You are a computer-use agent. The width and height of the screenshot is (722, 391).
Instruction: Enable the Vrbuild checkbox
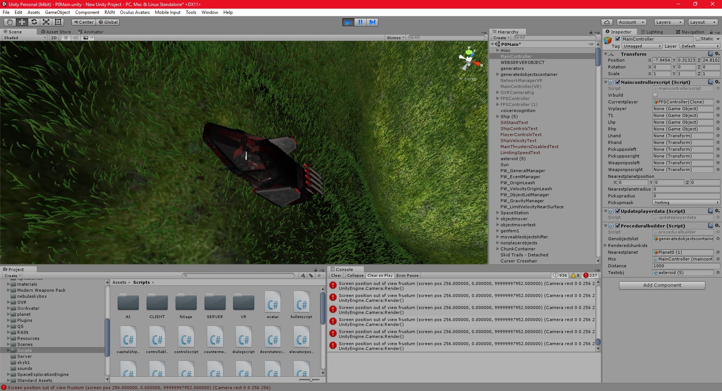(655, 95)
